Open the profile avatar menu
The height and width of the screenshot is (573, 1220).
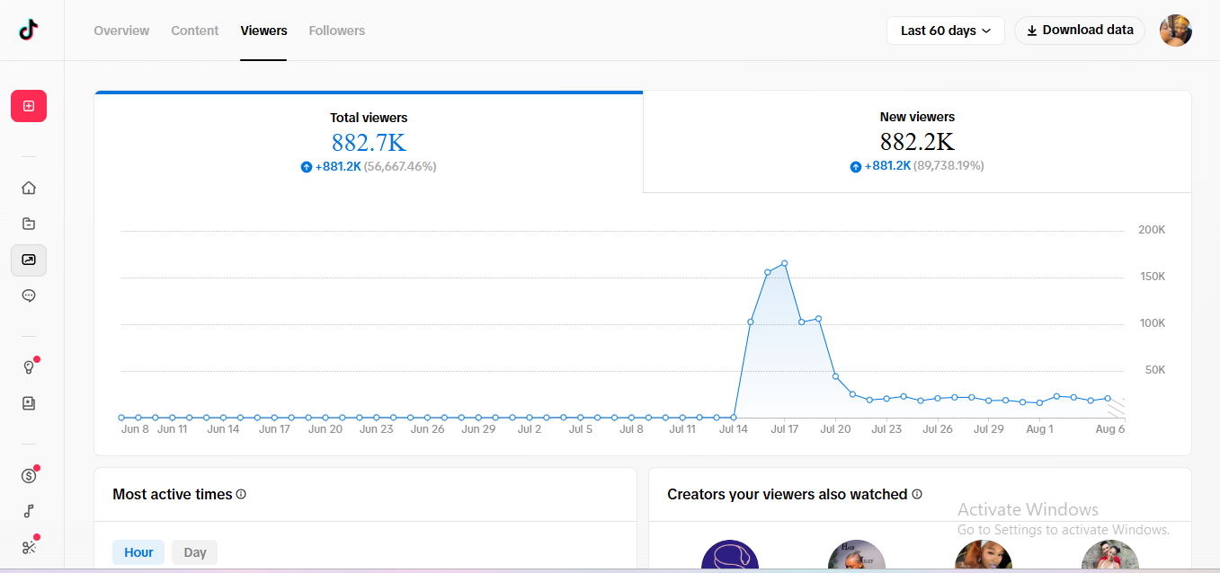[1176, 31]
